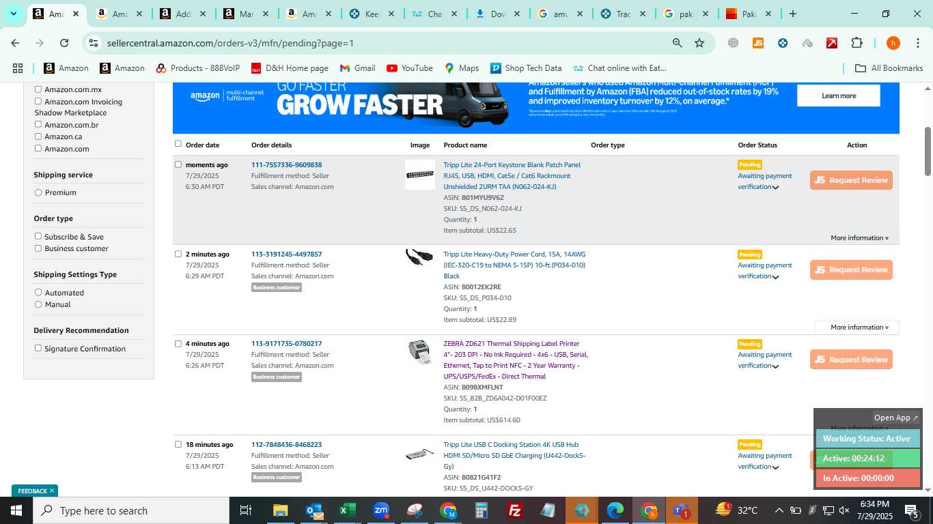Viewport: 933px width, 524px height.
Task: Open the Shop Tech Data bookmark
Action: tap(525, 68)
